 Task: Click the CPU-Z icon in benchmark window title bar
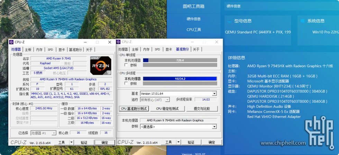pyautogui.click(x=118, y=42)
